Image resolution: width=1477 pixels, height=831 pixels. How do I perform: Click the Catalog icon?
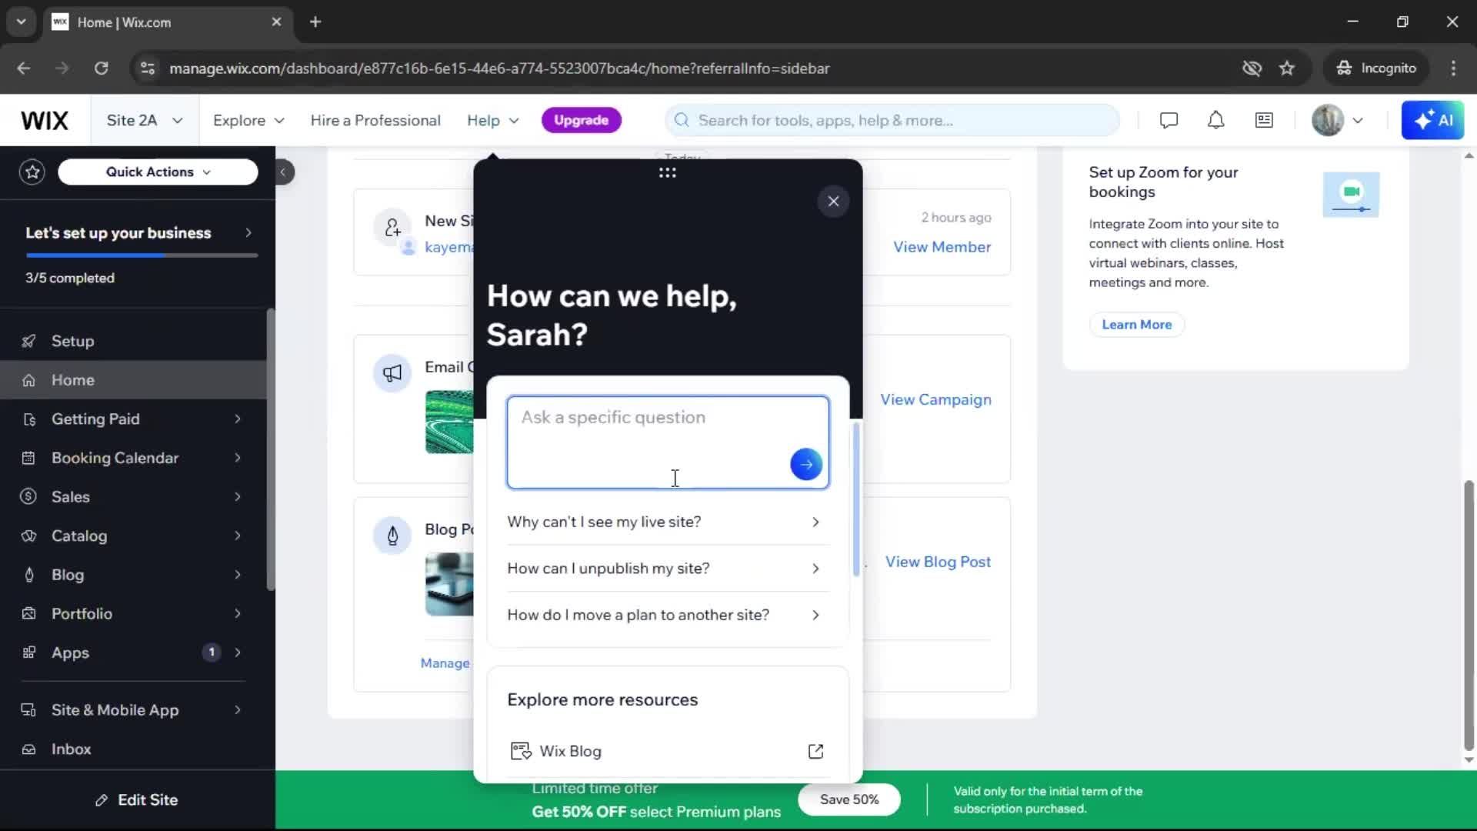(x=28, y=536)
